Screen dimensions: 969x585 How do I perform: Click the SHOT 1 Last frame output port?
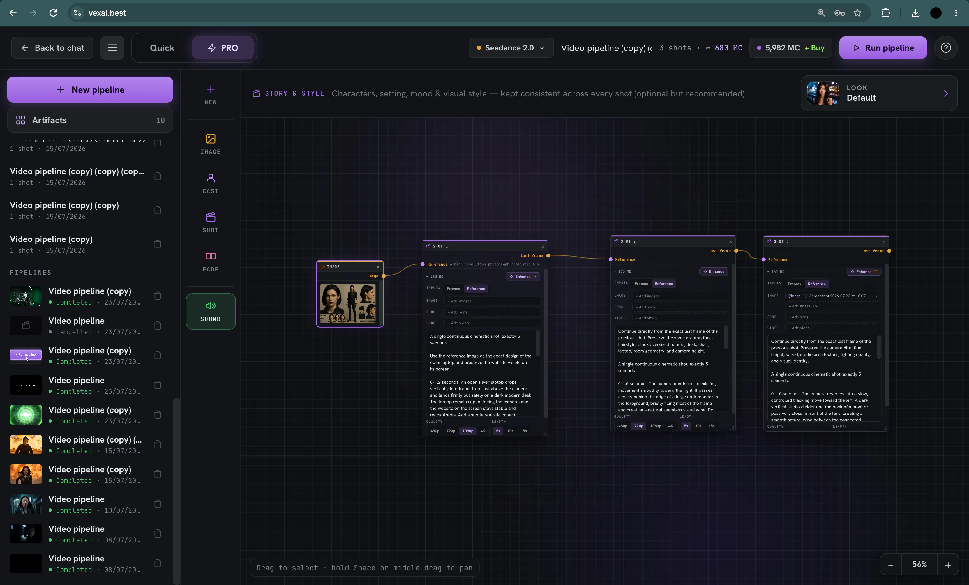pyautogui.click(x=548, y=256)
